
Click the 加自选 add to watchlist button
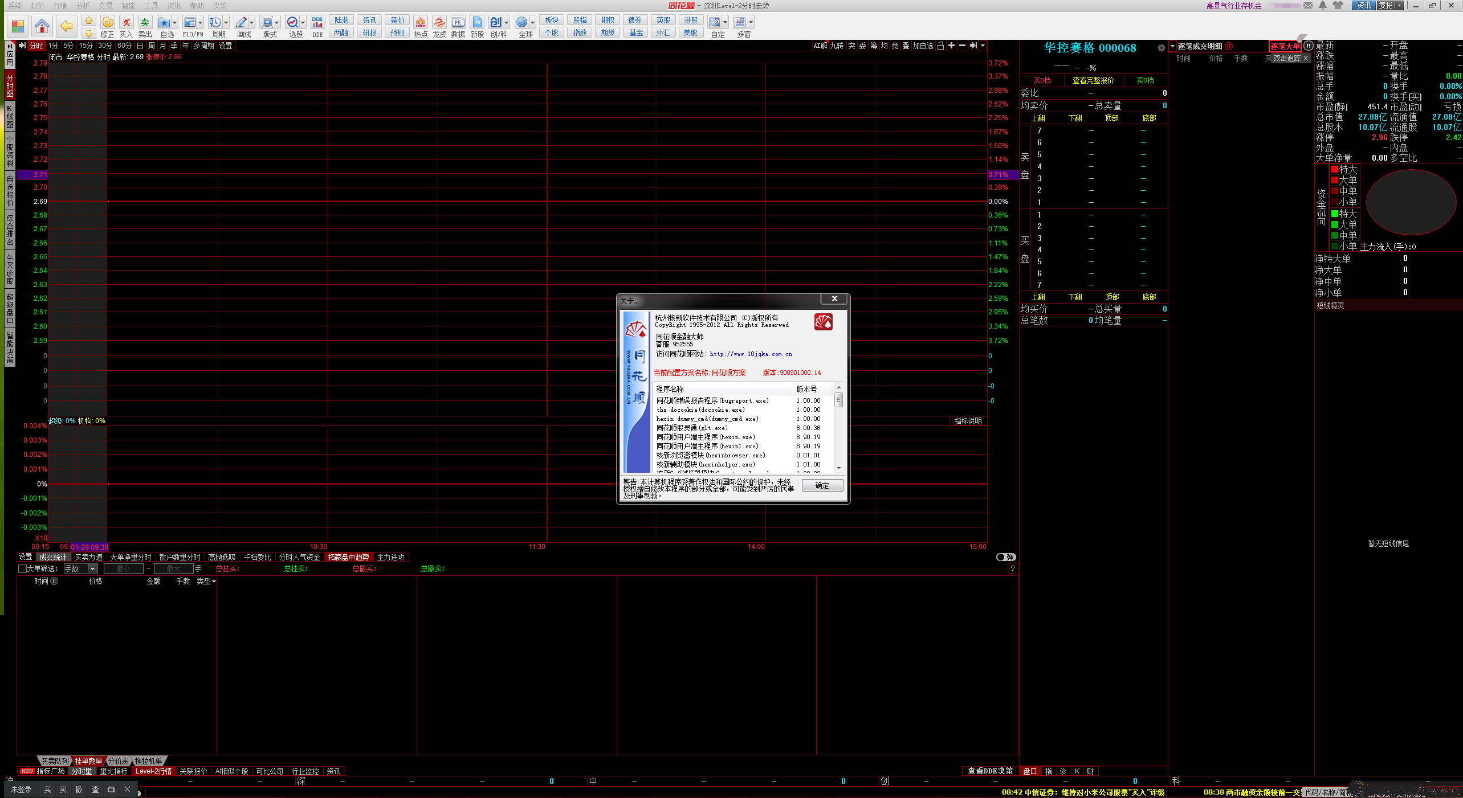click(923, 46)
